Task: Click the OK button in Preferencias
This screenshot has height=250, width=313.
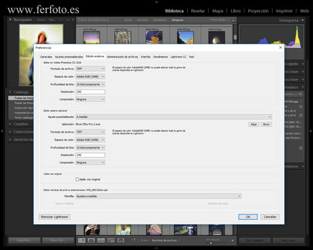Action: click(x=248, y=217)
